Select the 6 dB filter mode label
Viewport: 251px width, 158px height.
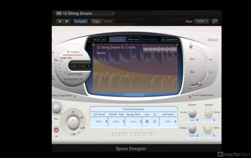(73, 134)
